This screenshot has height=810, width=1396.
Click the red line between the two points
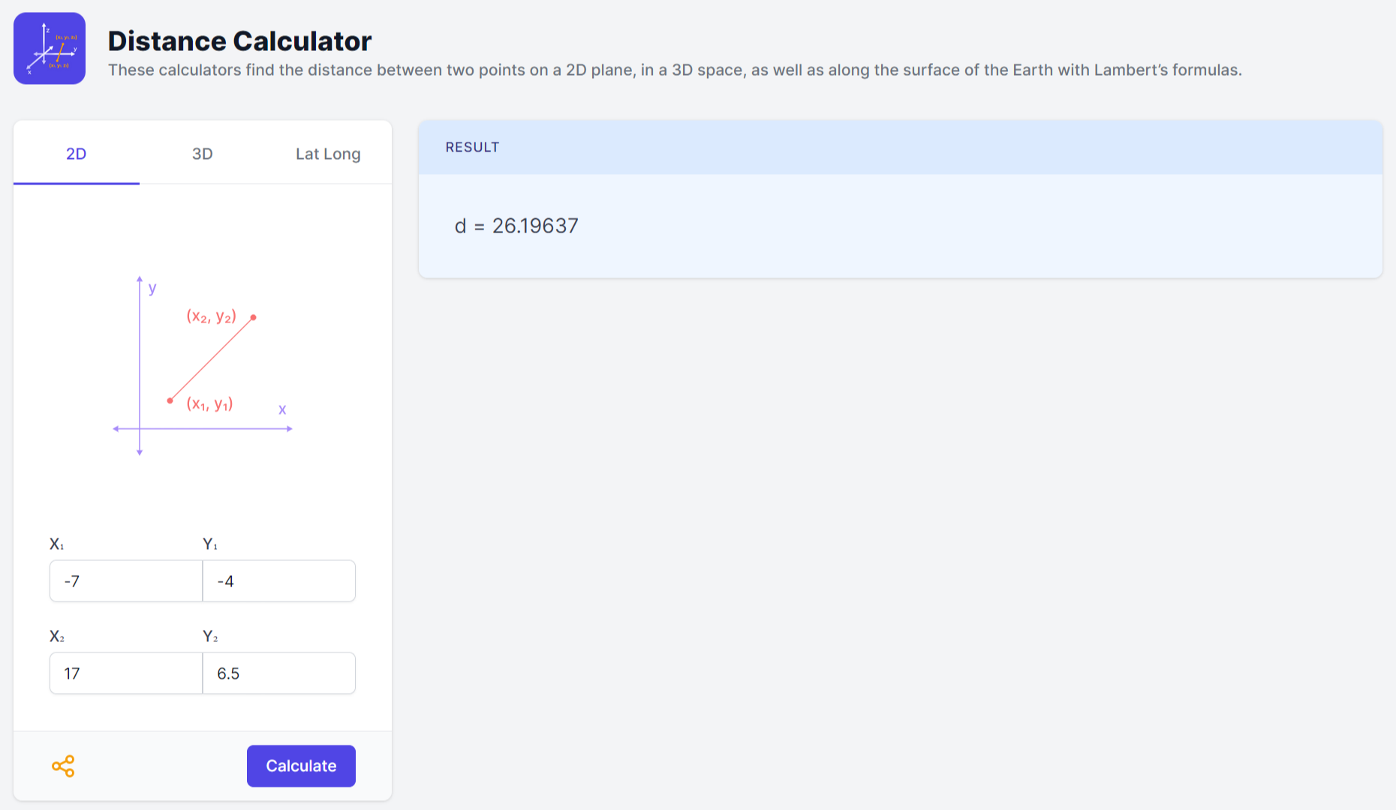coord(211,358)
